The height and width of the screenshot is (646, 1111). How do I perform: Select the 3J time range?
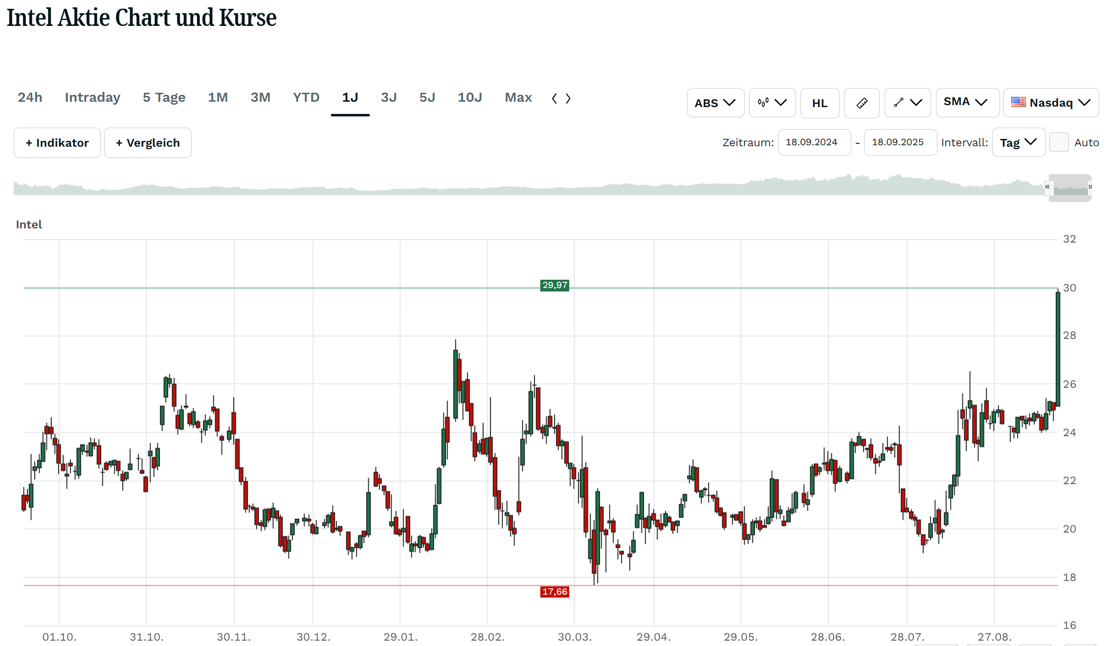pos(389,97)
